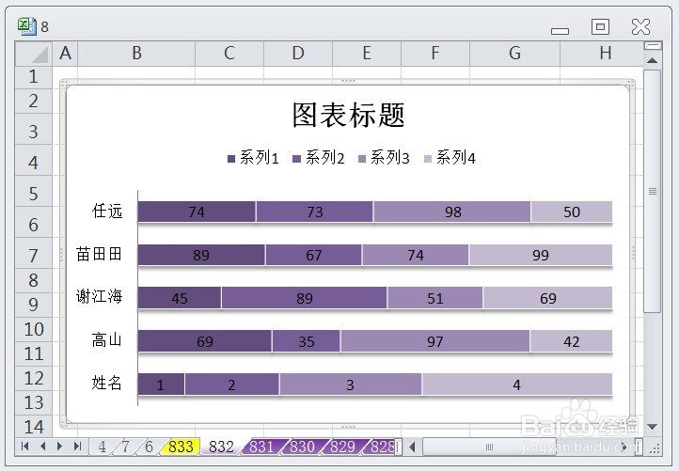The width and height of the screenshot is (679, 471).
Task: Select row 14 header
Action: click(x=33, y=427)
